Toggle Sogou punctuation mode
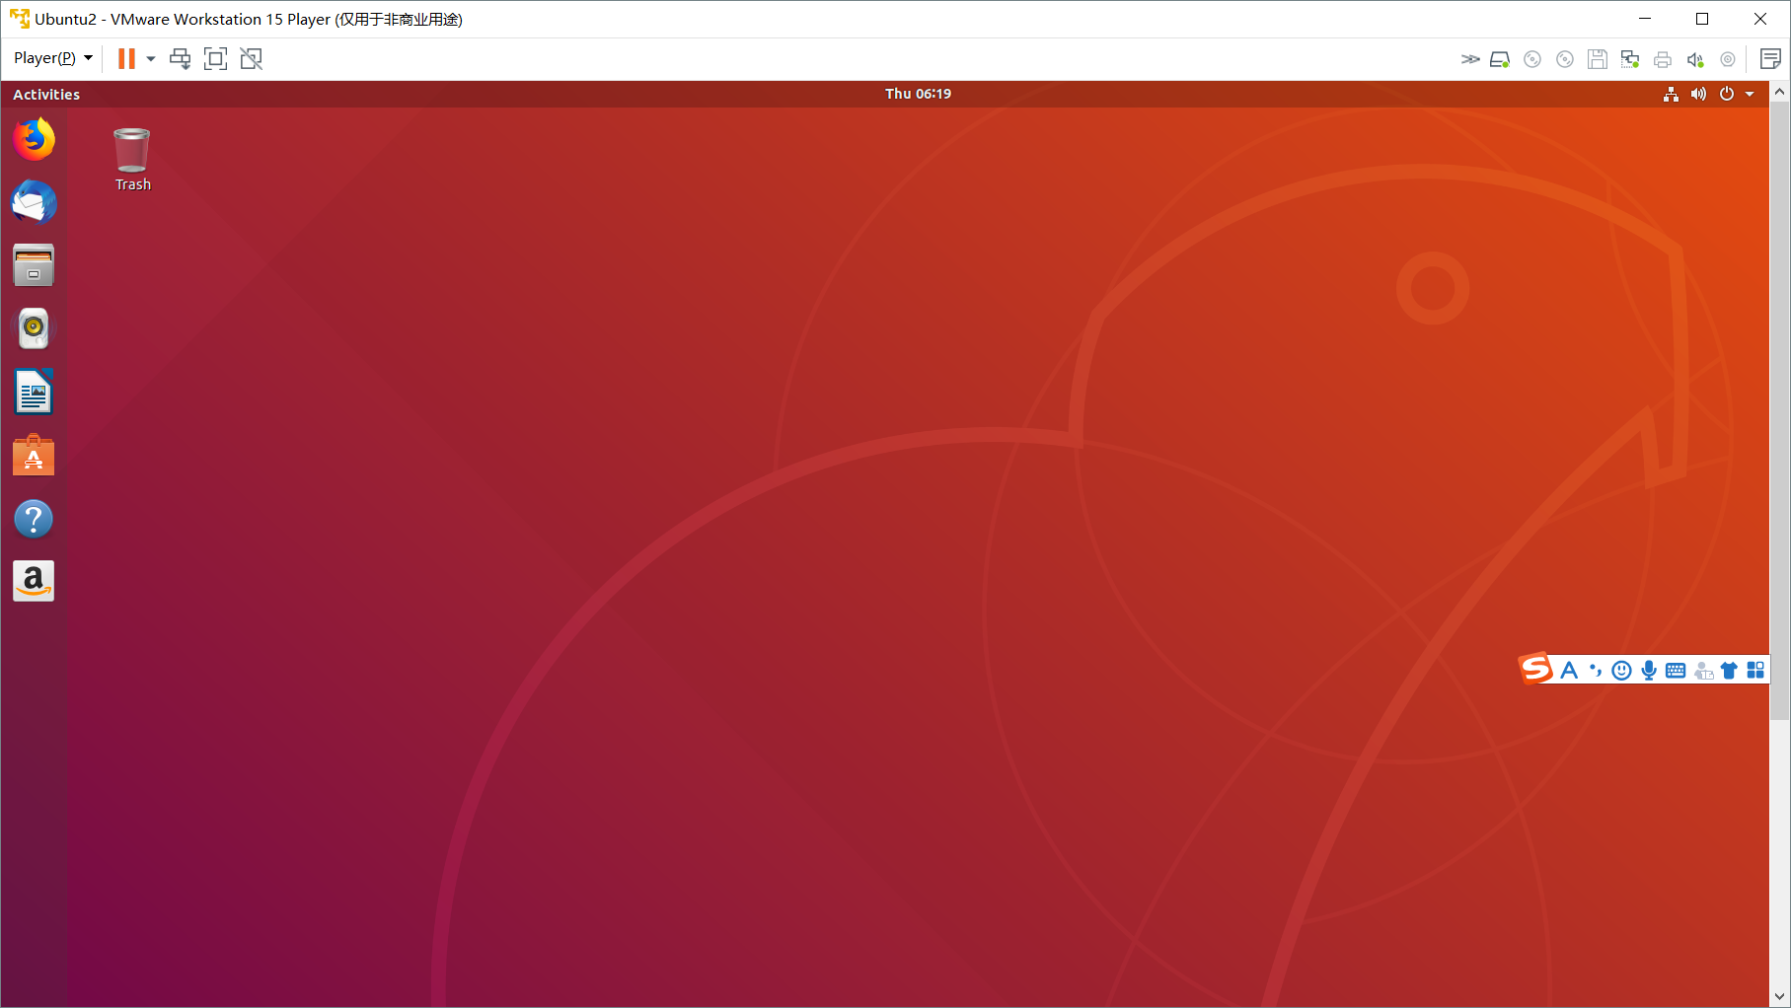This screenshot has height=1008, width=1791. pos(1596,671)
